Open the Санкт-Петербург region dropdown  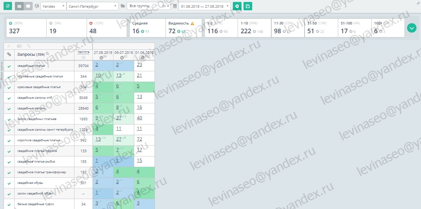coord(92,6)
